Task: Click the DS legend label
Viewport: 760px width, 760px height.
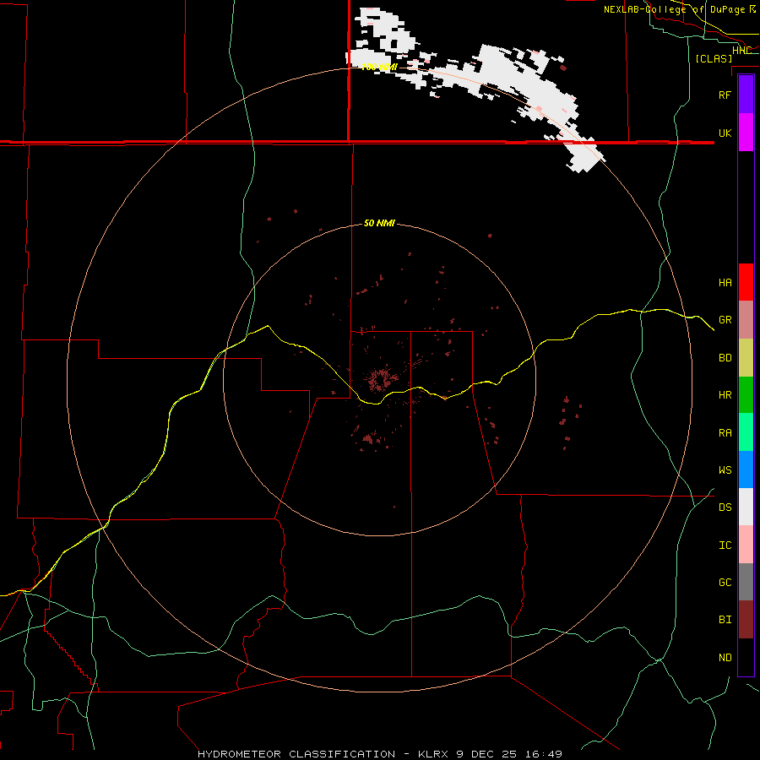Action: (x=725, y=508)
